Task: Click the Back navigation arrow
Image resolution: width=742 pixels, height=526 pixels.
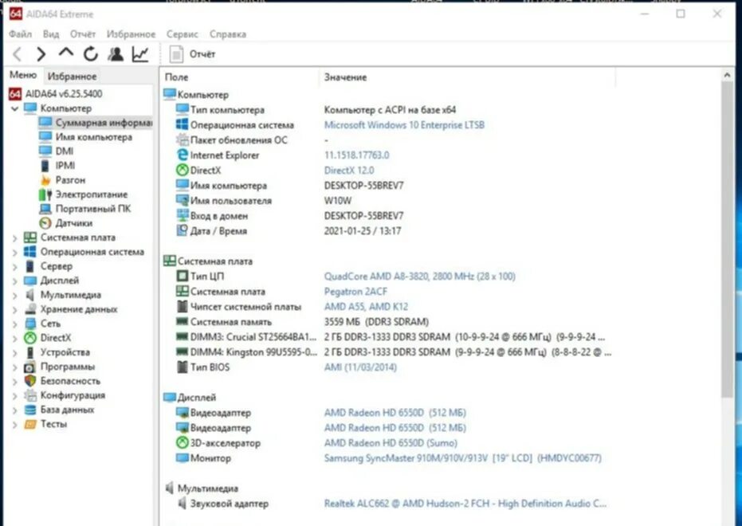Action: point(18,54)
